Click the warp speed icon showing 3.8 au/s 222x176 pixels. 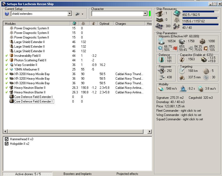pyautogui.click(x=200, y=89)
